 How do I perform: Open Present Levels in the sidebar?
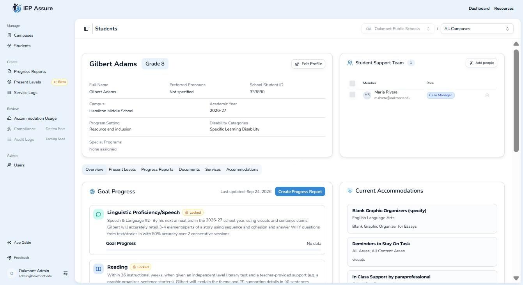27,82
